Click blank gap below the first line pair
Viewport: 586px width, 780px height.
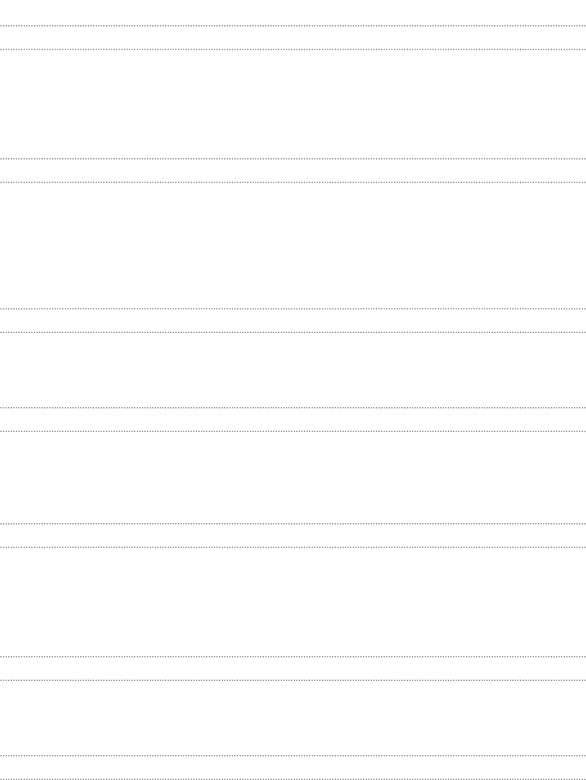tap(293, 104)
